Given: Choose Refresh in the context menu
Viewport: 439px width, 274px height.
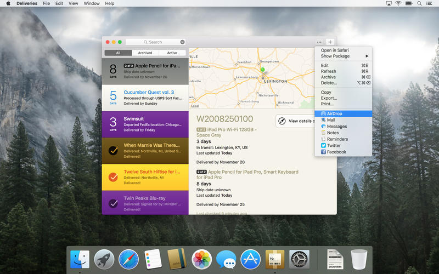Looking at the screenshot, I should pos(344,71).
